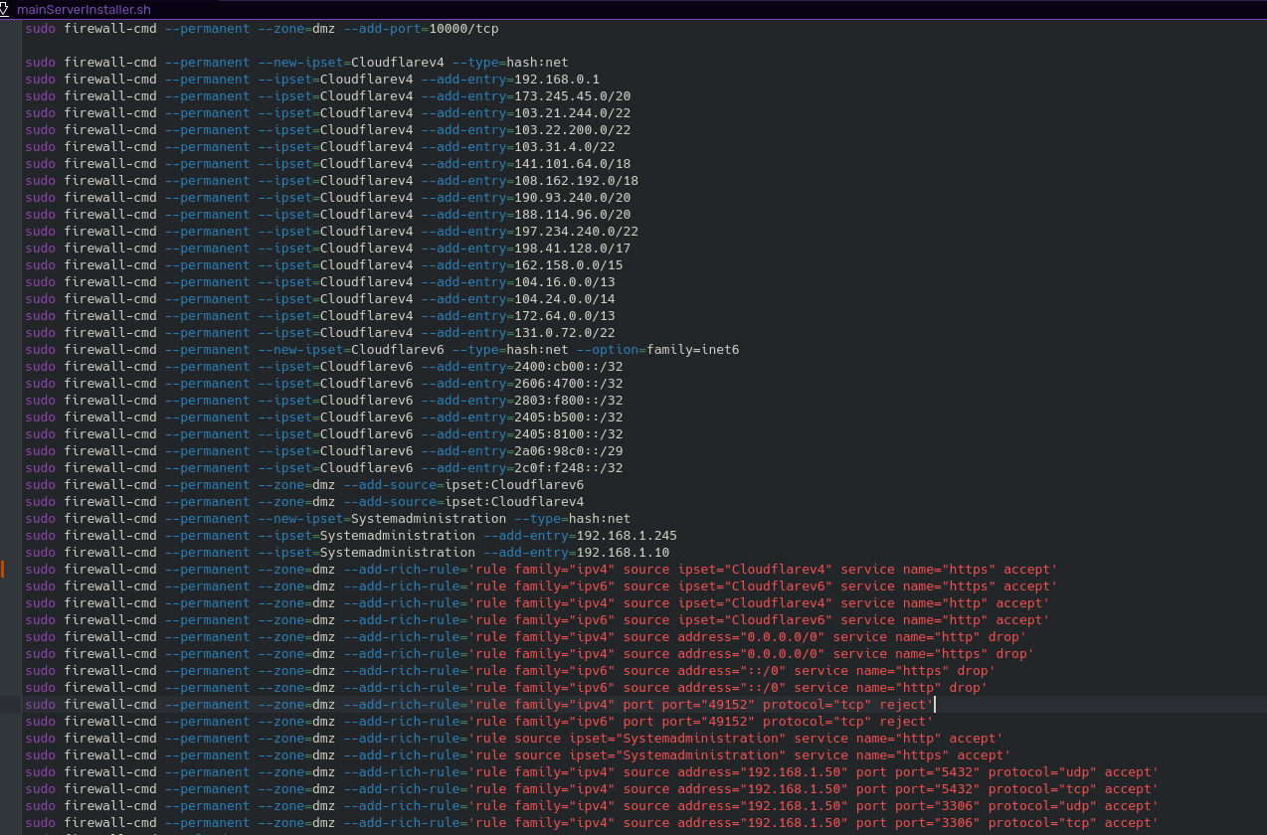1267x835 pixels.
Task: Click the entry 2a06:98c0::/29
Action: click(569, 450)
